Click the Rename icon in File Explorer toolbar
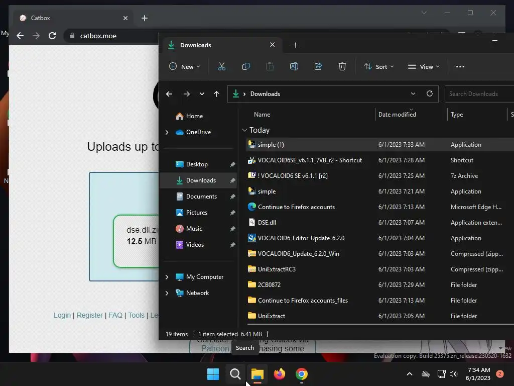 [294, 67]
